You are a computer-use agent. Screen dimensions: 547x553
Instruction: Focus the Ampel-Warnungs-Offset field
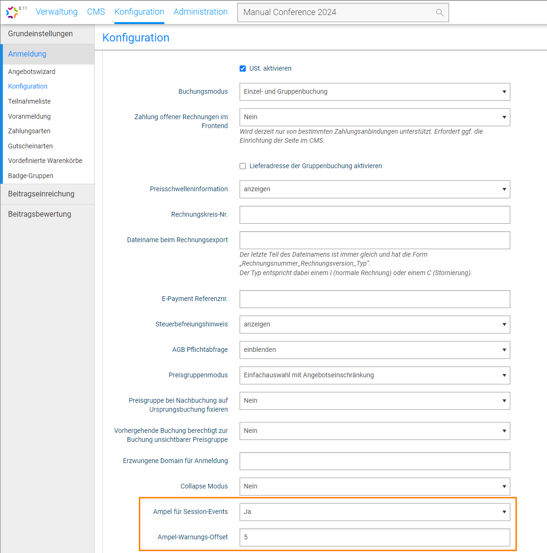pos(374,537)
